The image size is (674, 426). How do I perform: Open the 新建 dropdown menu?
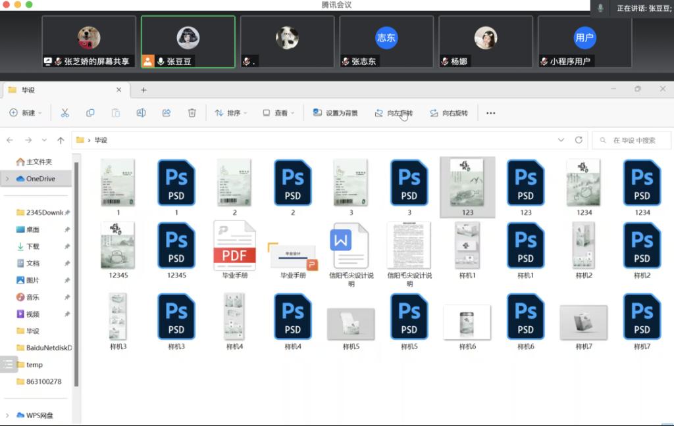point(26,113)
